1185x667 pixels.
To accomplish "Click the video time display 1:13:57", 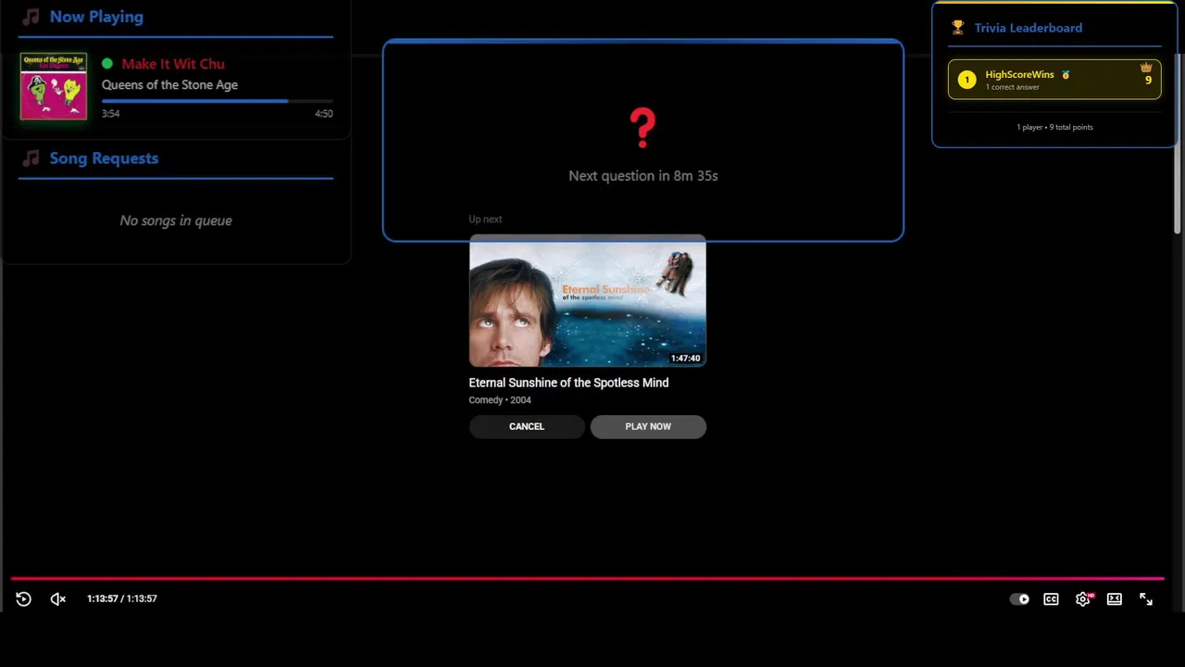I will 122,598.
